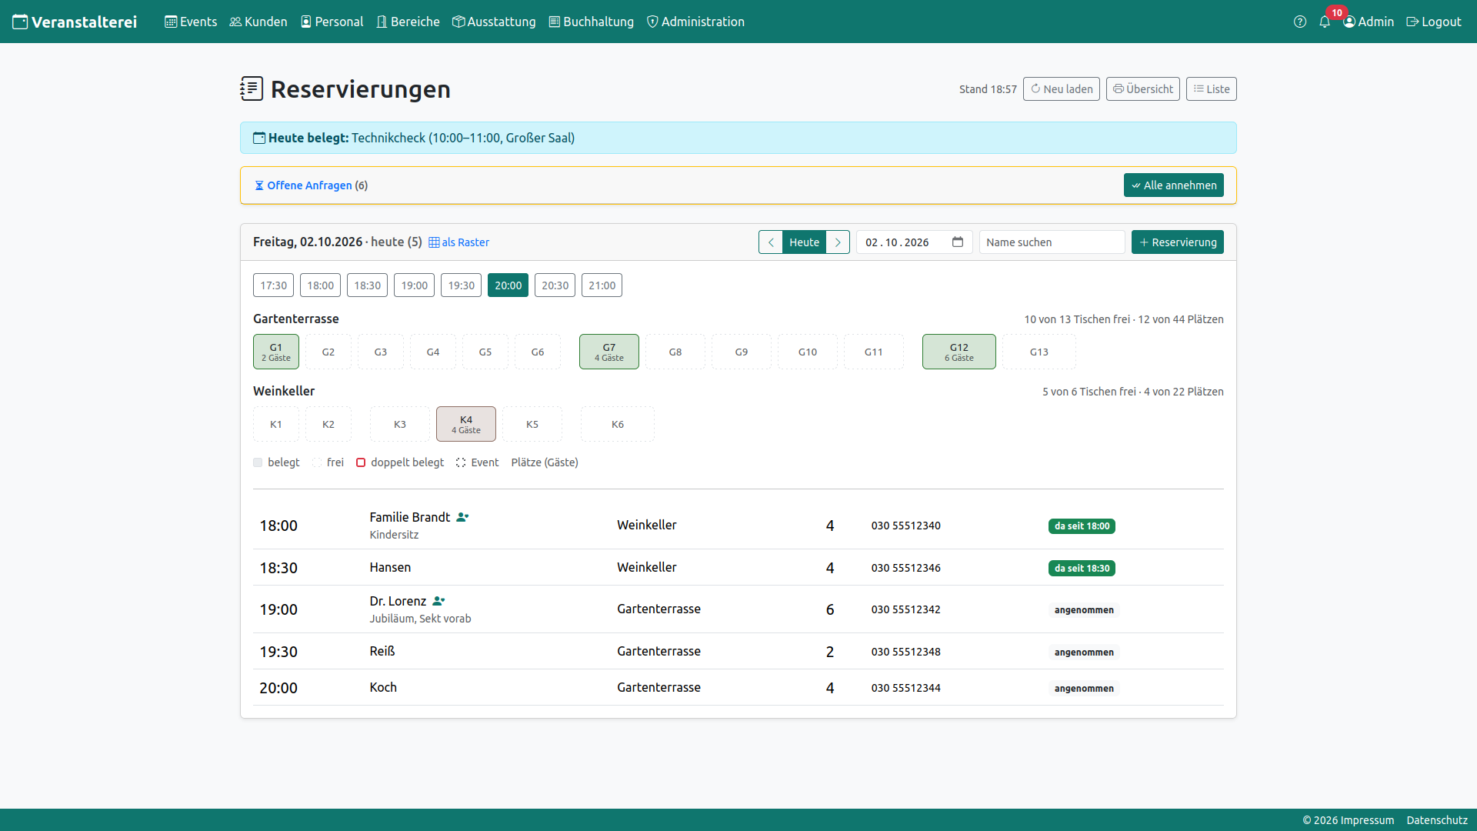This screenshot has height=831, width=1477.
Task: Open the Koch reservation at 20:00
Action: point(738,688)
